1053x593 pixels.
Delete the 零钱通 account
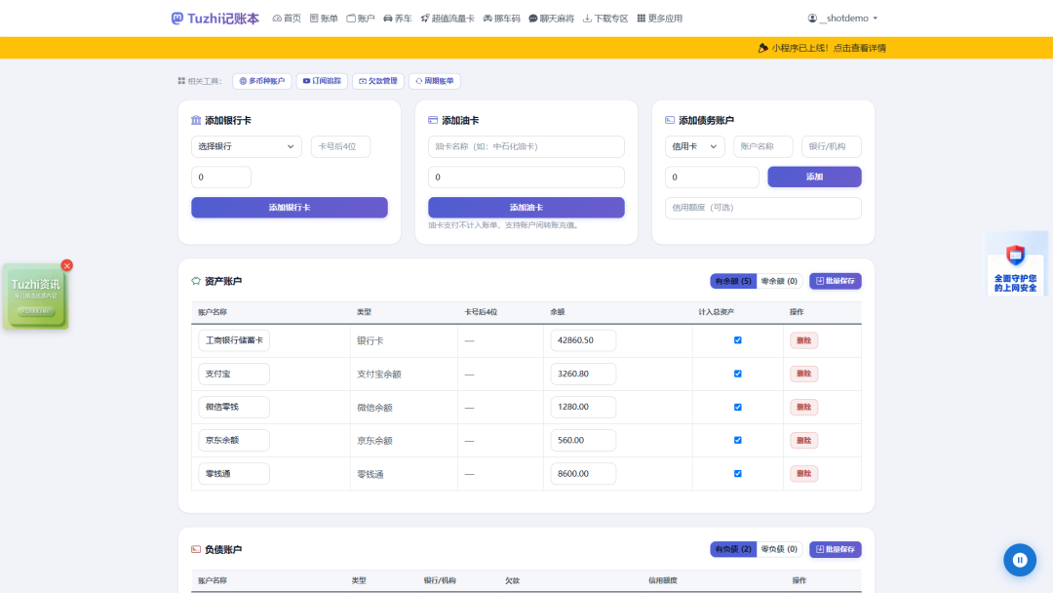(x=803, y=473)
